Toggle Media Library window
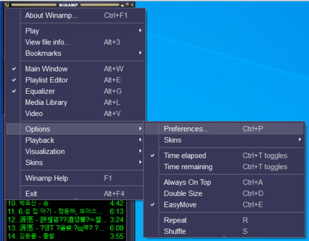Viewport: 309px width, 241px height. [x=75, y=102]
